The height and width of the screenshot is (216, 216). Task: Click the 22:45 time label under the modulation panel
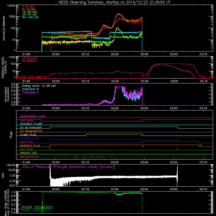coord(144,108)
